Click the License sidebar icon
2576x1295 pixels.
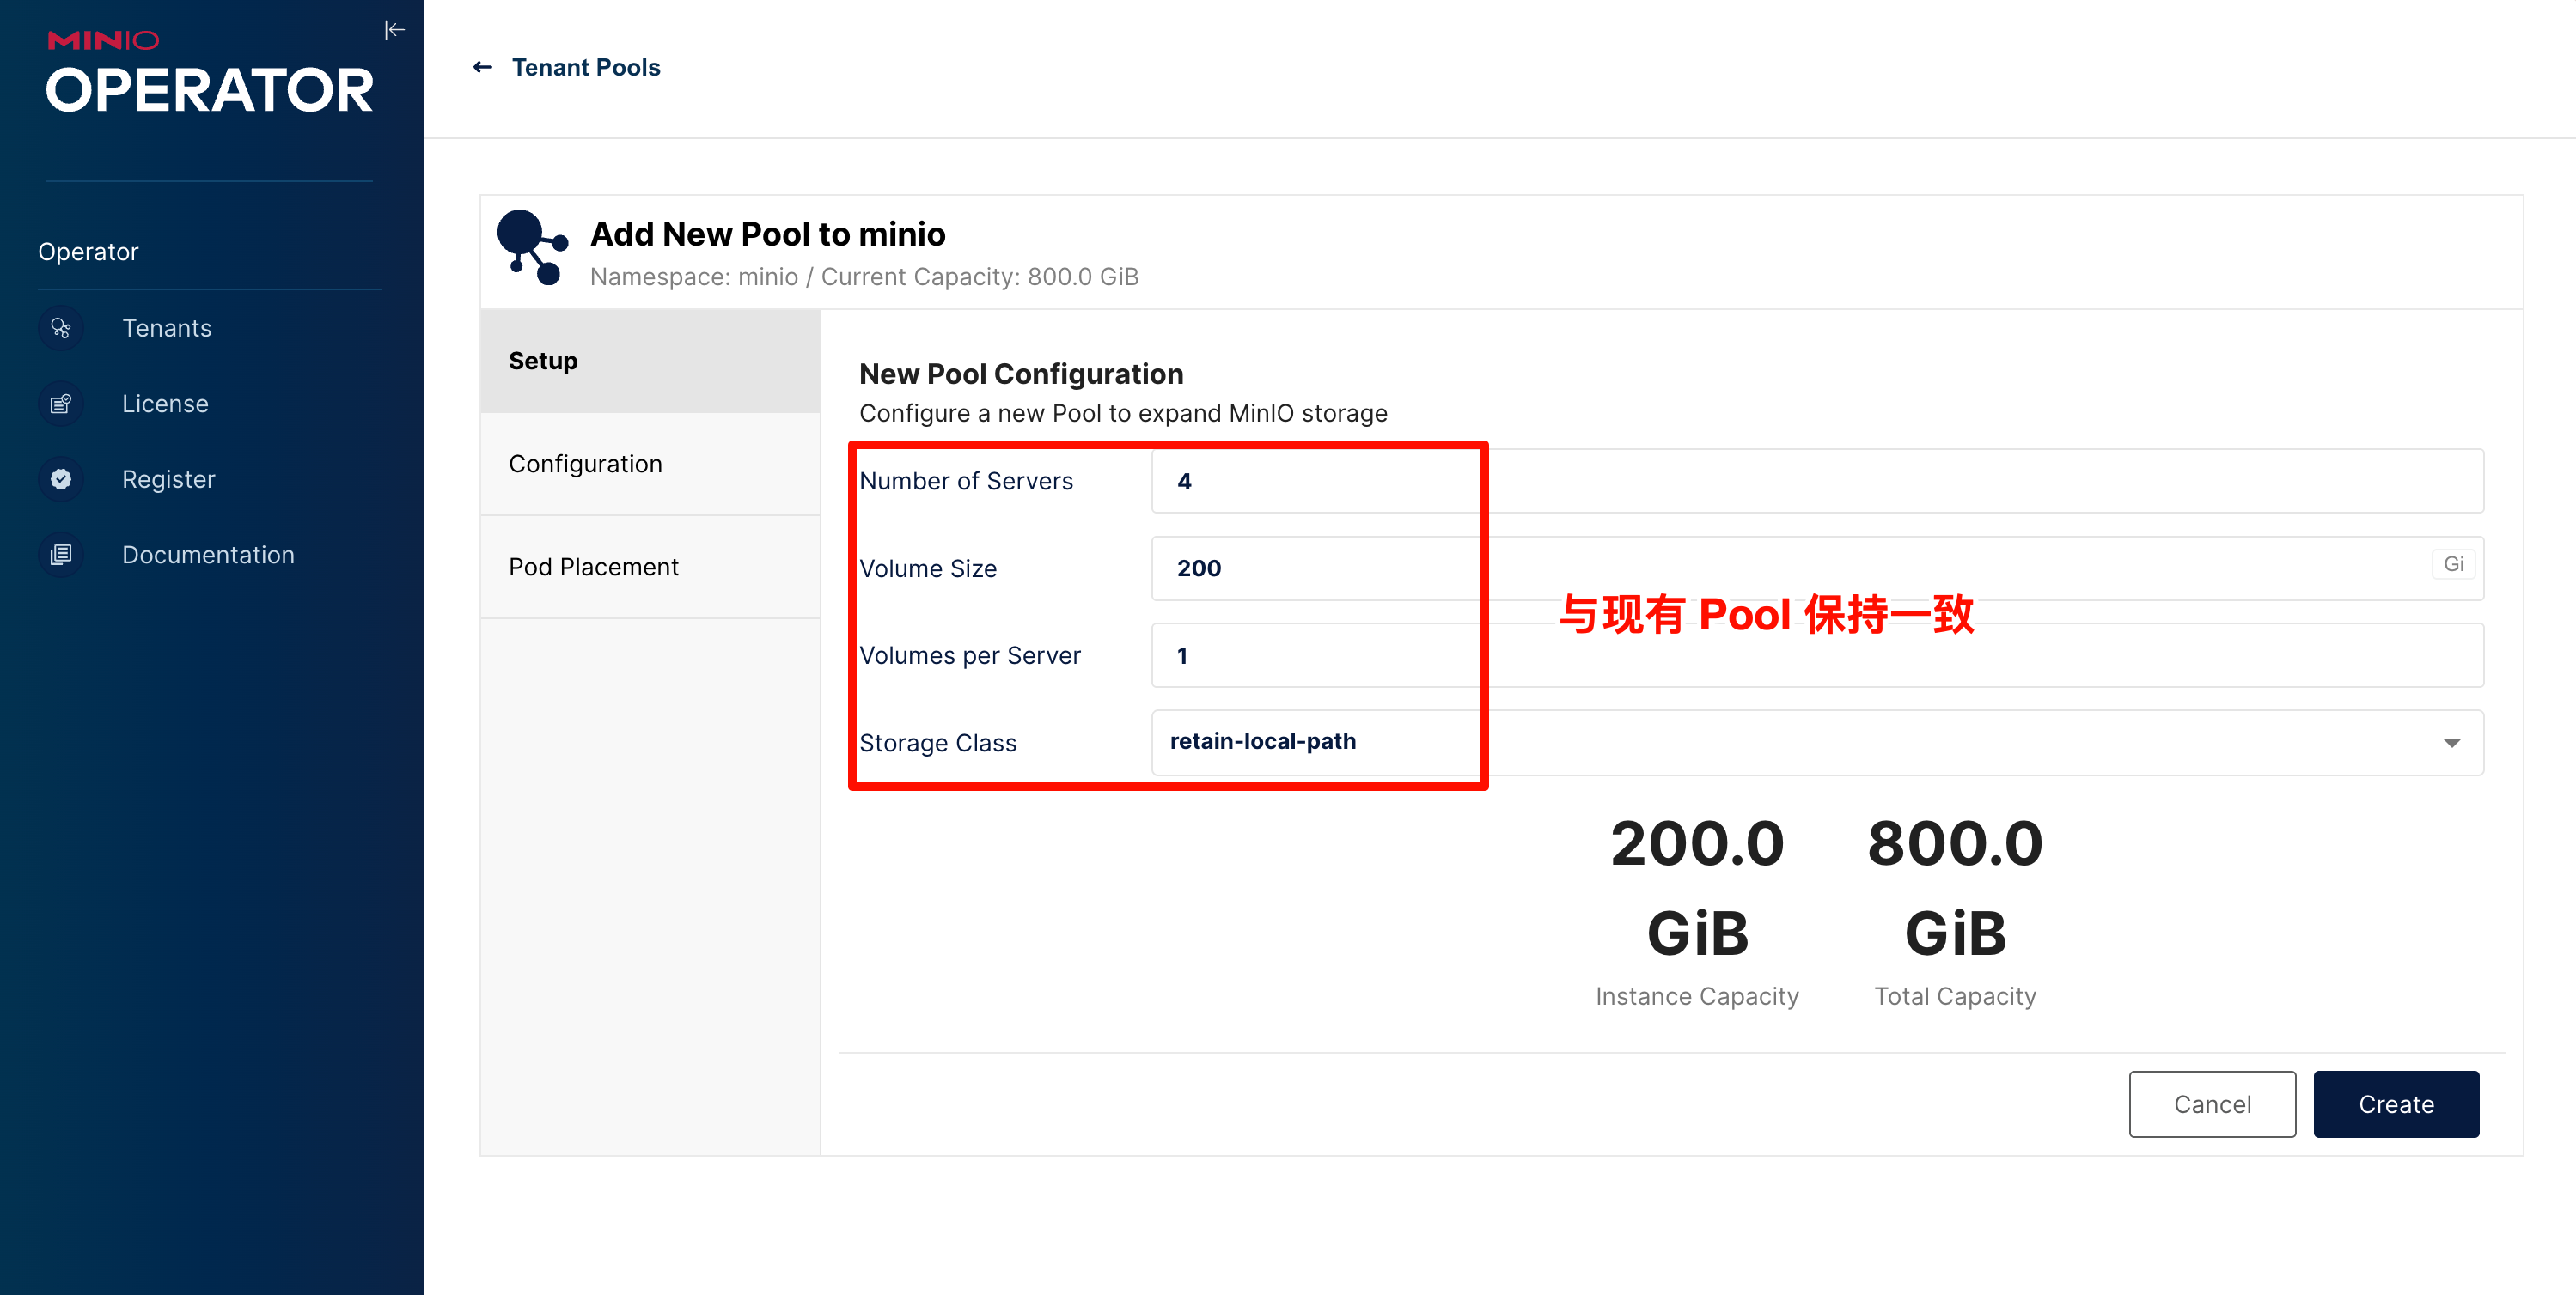point(61,404)
